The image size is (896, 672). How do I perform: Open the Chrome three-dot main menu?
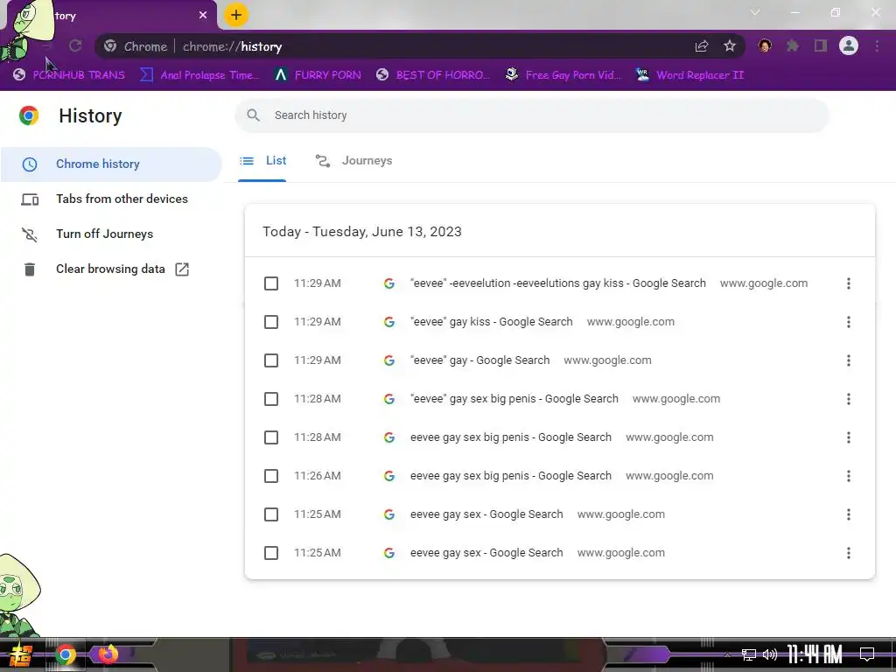[877, 45]
